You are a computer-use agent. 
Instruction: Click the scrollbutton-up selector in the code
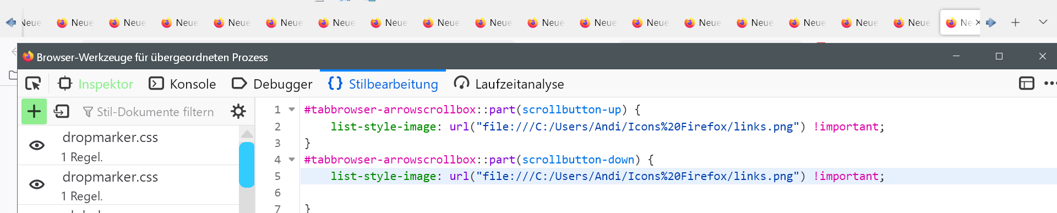coord(571,110)
